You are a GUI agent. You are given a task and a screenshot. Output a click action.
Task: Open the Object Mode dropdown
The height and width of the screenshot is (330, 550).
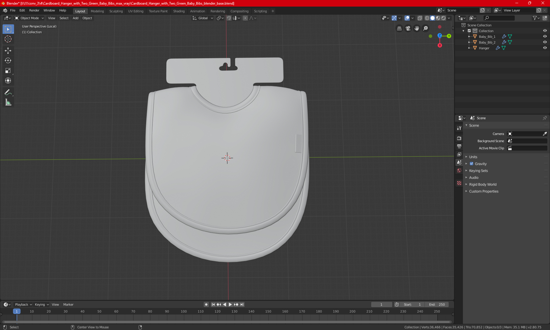click(29, 18)
